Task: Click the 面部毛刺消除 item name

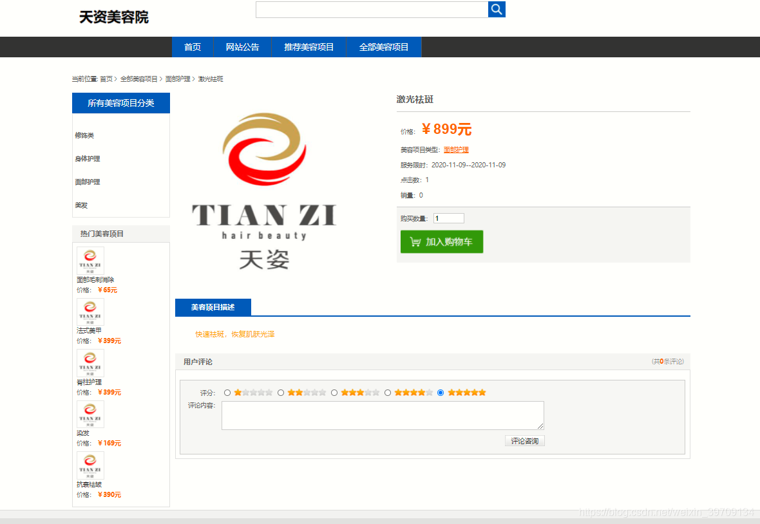Action: pos(95,280)
